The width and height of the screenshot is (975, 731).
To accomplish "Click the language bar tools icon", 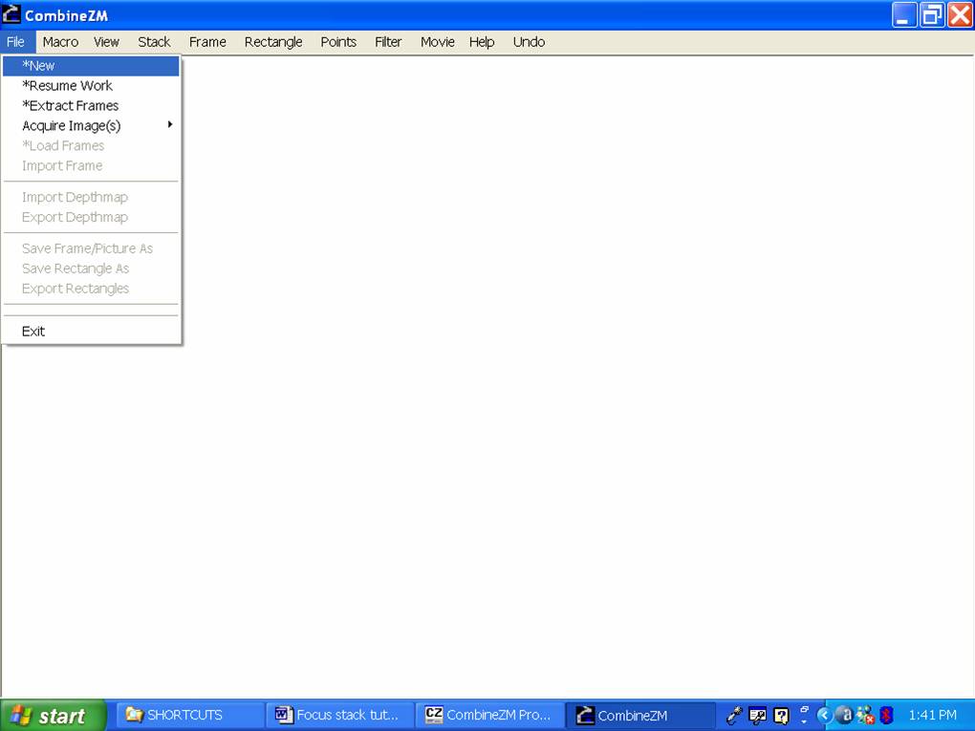I will coord(757,716).
